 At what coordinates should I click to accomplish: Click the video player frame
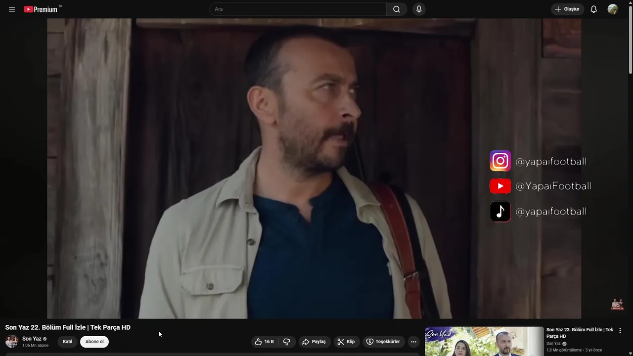(x=314, y=169)
